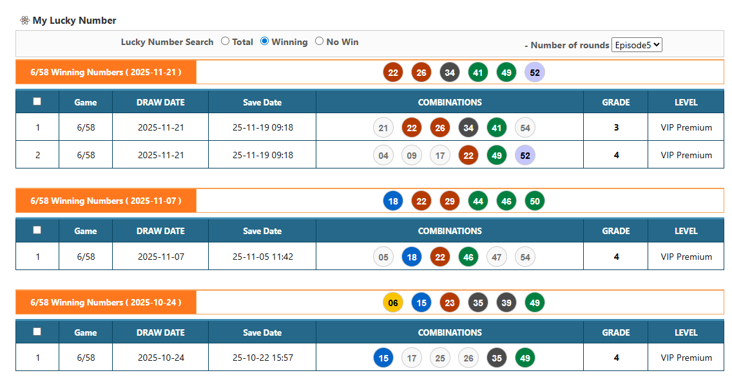Click unmatched ball 47 in 2025-11-07 combination row
Image resolution: width=732 pixels, height=382 pixels.
(497, 257)
